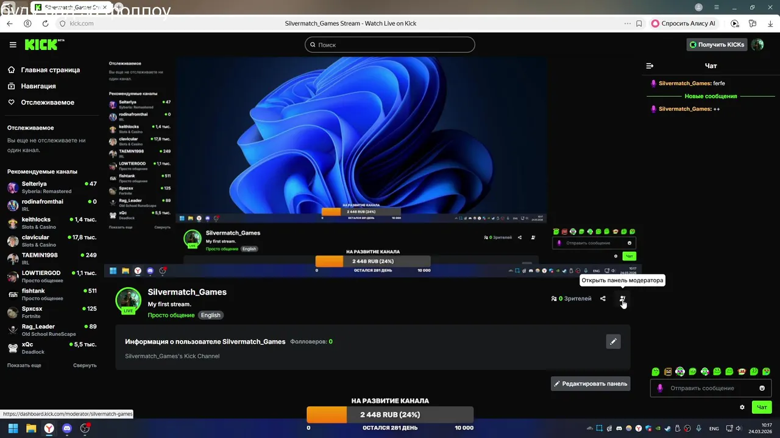
Task: Open Selteriya recommended channel
Action: [x=52, y=187]
